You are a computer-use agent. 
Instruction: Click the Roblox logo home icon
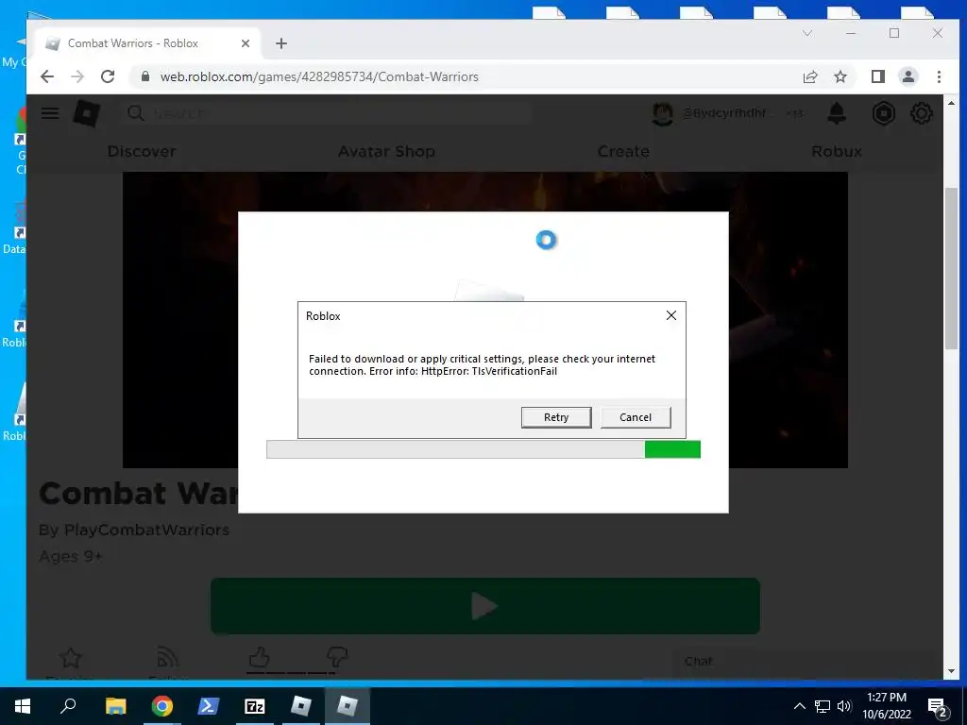click(86, 113)
